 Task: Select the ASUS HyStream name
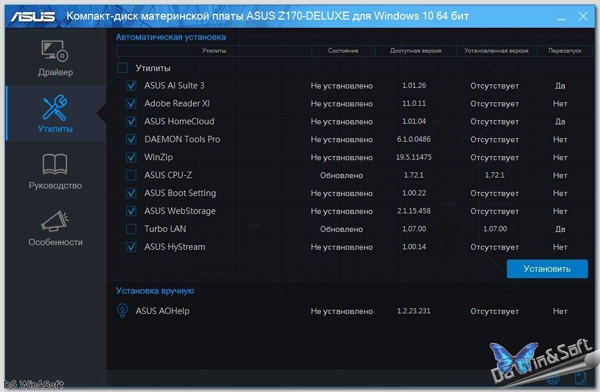point(175,247)
